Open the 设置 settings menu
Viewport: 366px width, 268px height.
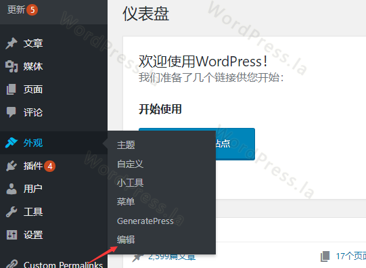(33, 235)
